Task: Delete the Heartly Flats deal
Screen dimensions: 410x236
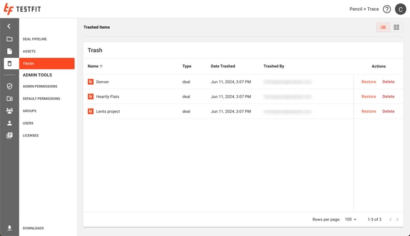Action: (389, 97)
